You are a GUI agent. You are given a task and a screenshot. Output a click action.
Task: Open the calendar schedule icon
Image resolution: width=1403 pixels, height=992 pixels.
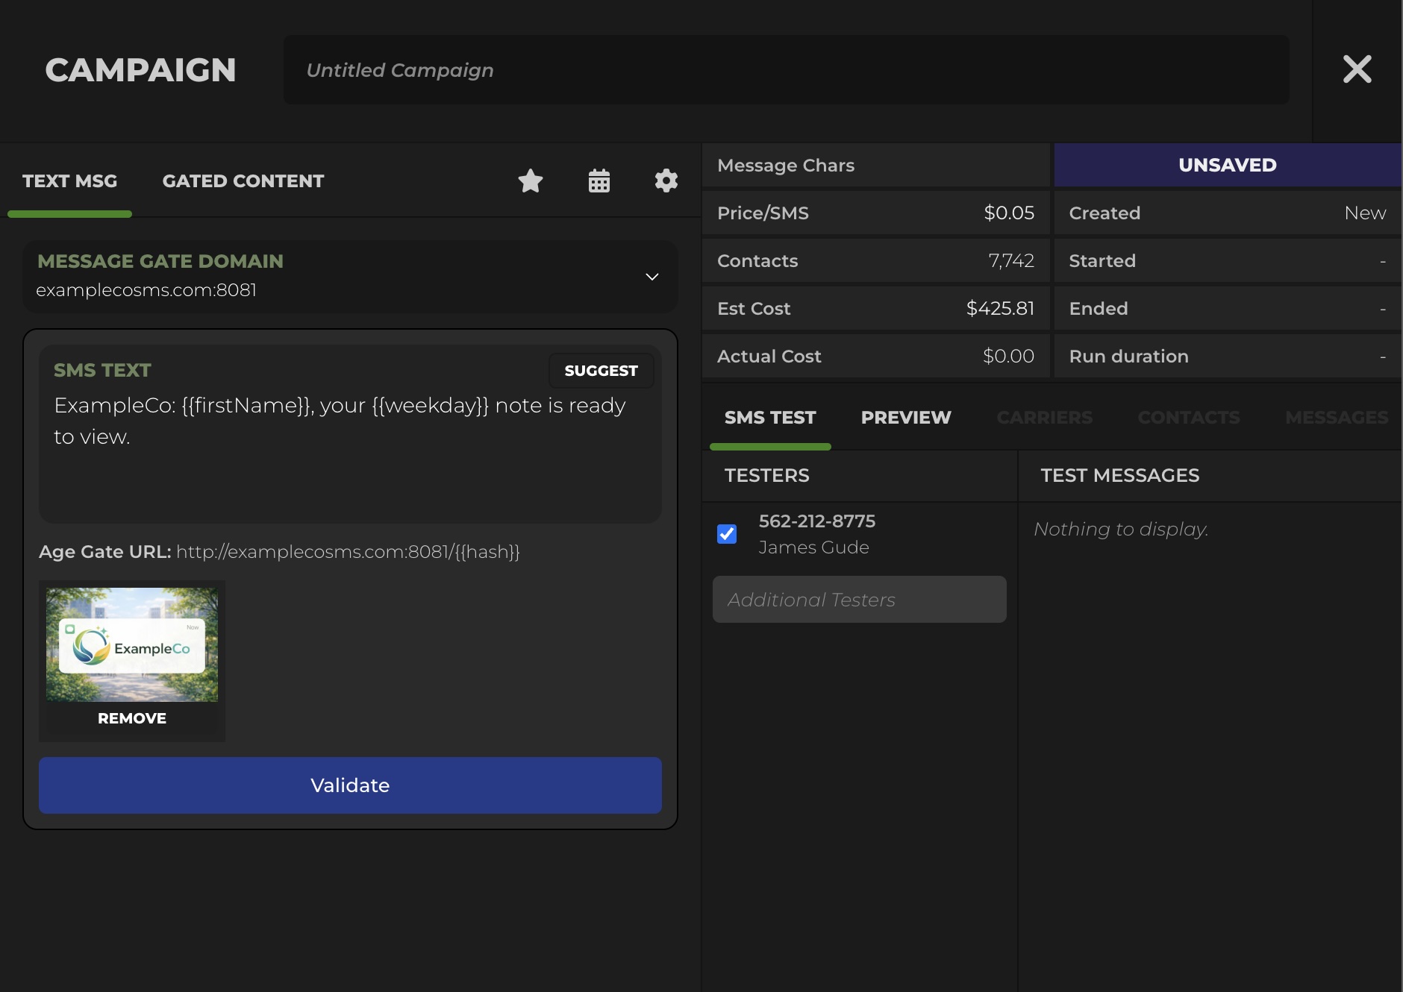click(x=599, y=180)
